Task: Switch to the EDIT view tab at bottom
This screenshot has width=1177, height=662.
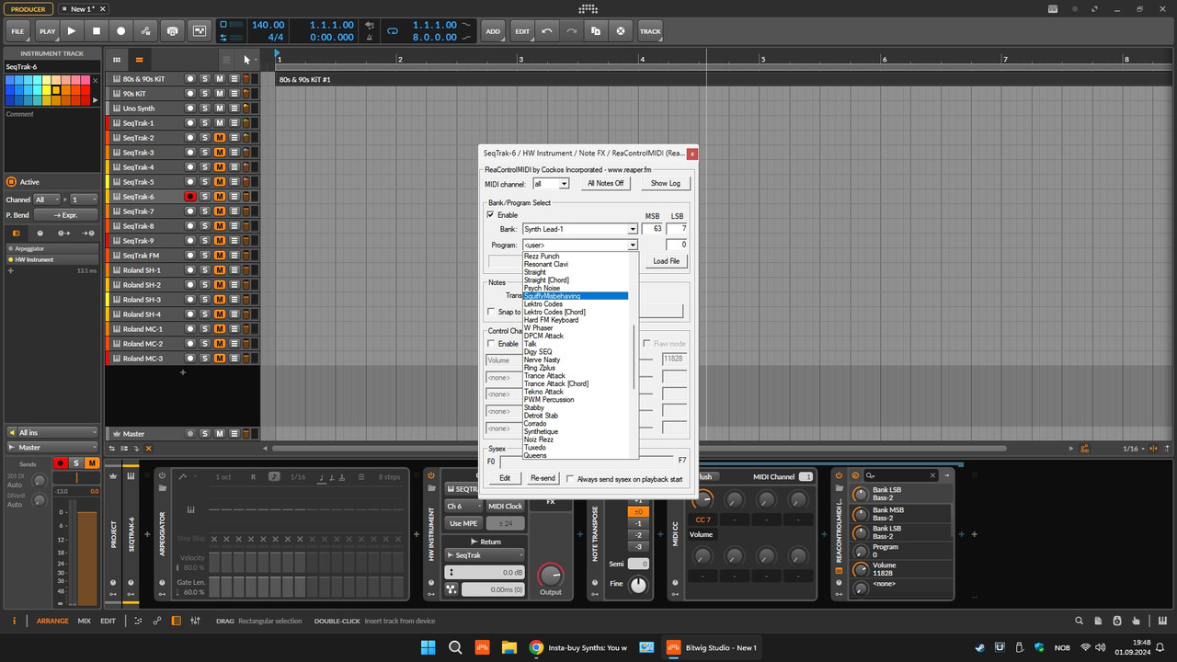Action: pyautogui.click(x=108, y=621)
